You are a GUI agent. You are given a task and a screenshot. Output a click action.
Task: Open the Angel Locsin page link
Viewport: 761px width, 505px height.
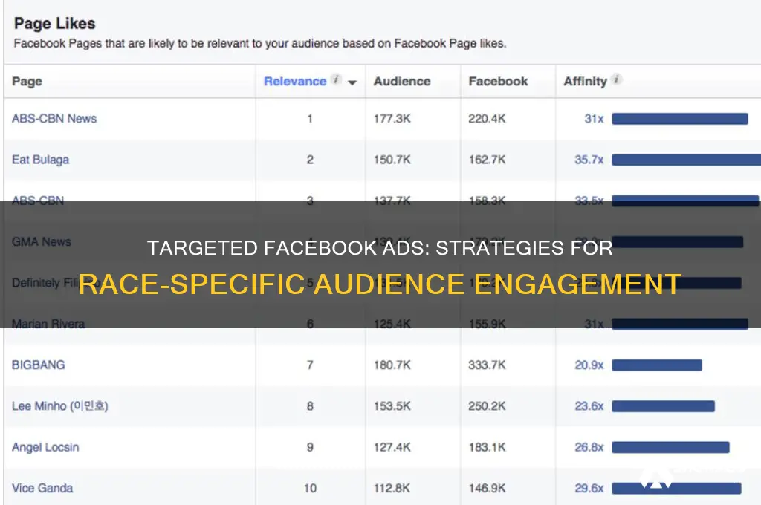coord(45,447)
